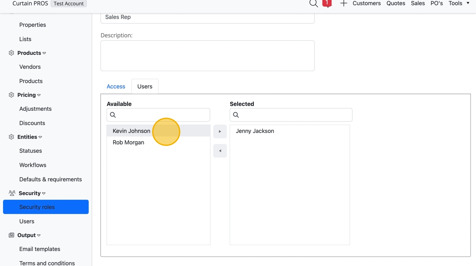Collapse the Pricing sidebar section
Viewport: 476px width, 266px height.
pos(39,95)
